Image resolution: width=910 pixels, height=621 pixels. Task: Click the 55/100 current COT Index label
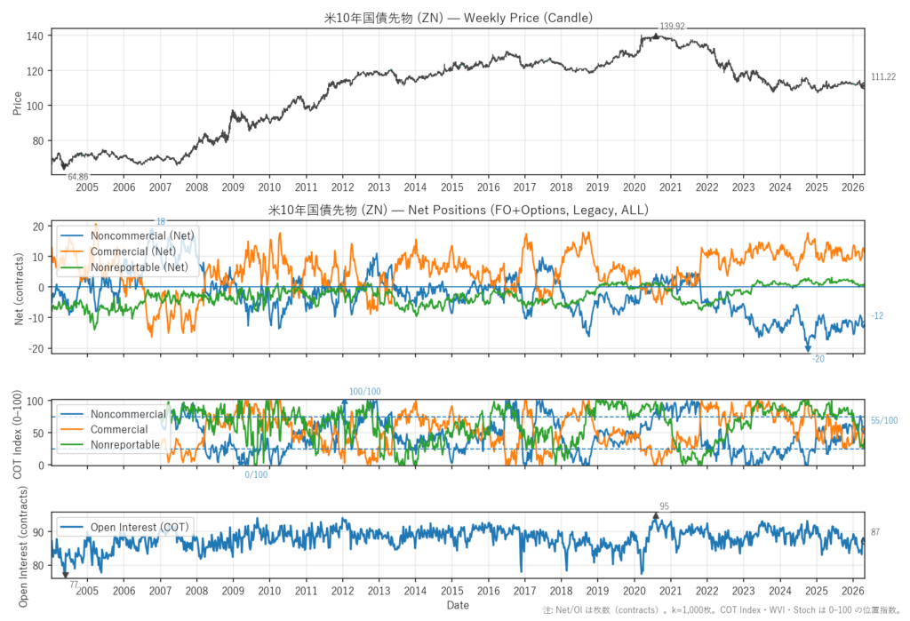[883, 420]
